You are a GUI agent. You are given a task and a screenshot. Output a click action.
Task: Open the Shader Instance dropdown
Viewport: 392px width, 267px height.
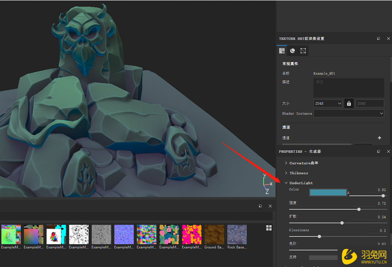click(x=348, y=114)
